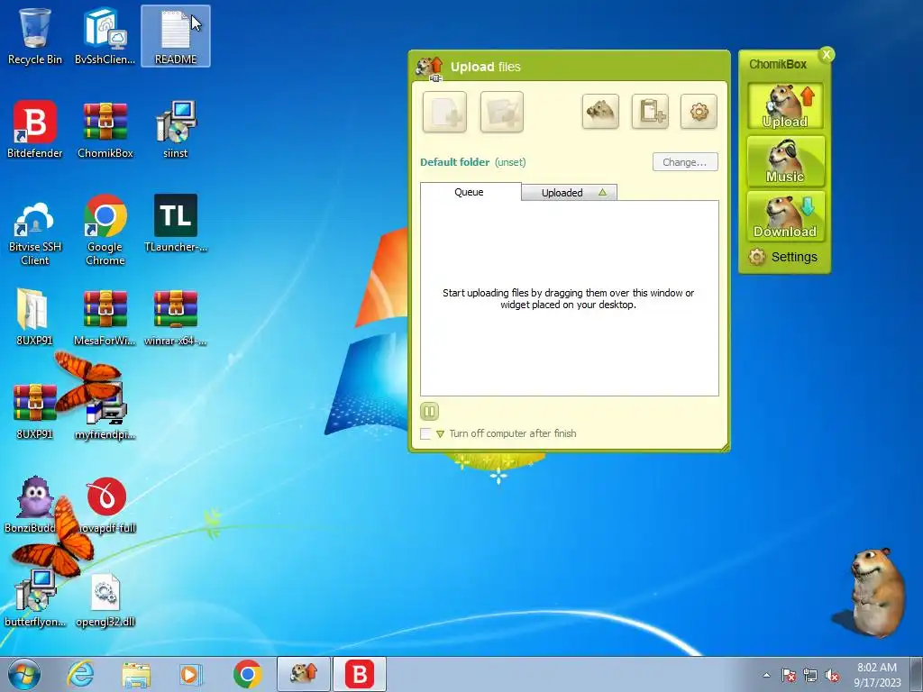Screen dimensions: 923x692
Task: Switch to the Uploaded tab
Action: point(570,193)
